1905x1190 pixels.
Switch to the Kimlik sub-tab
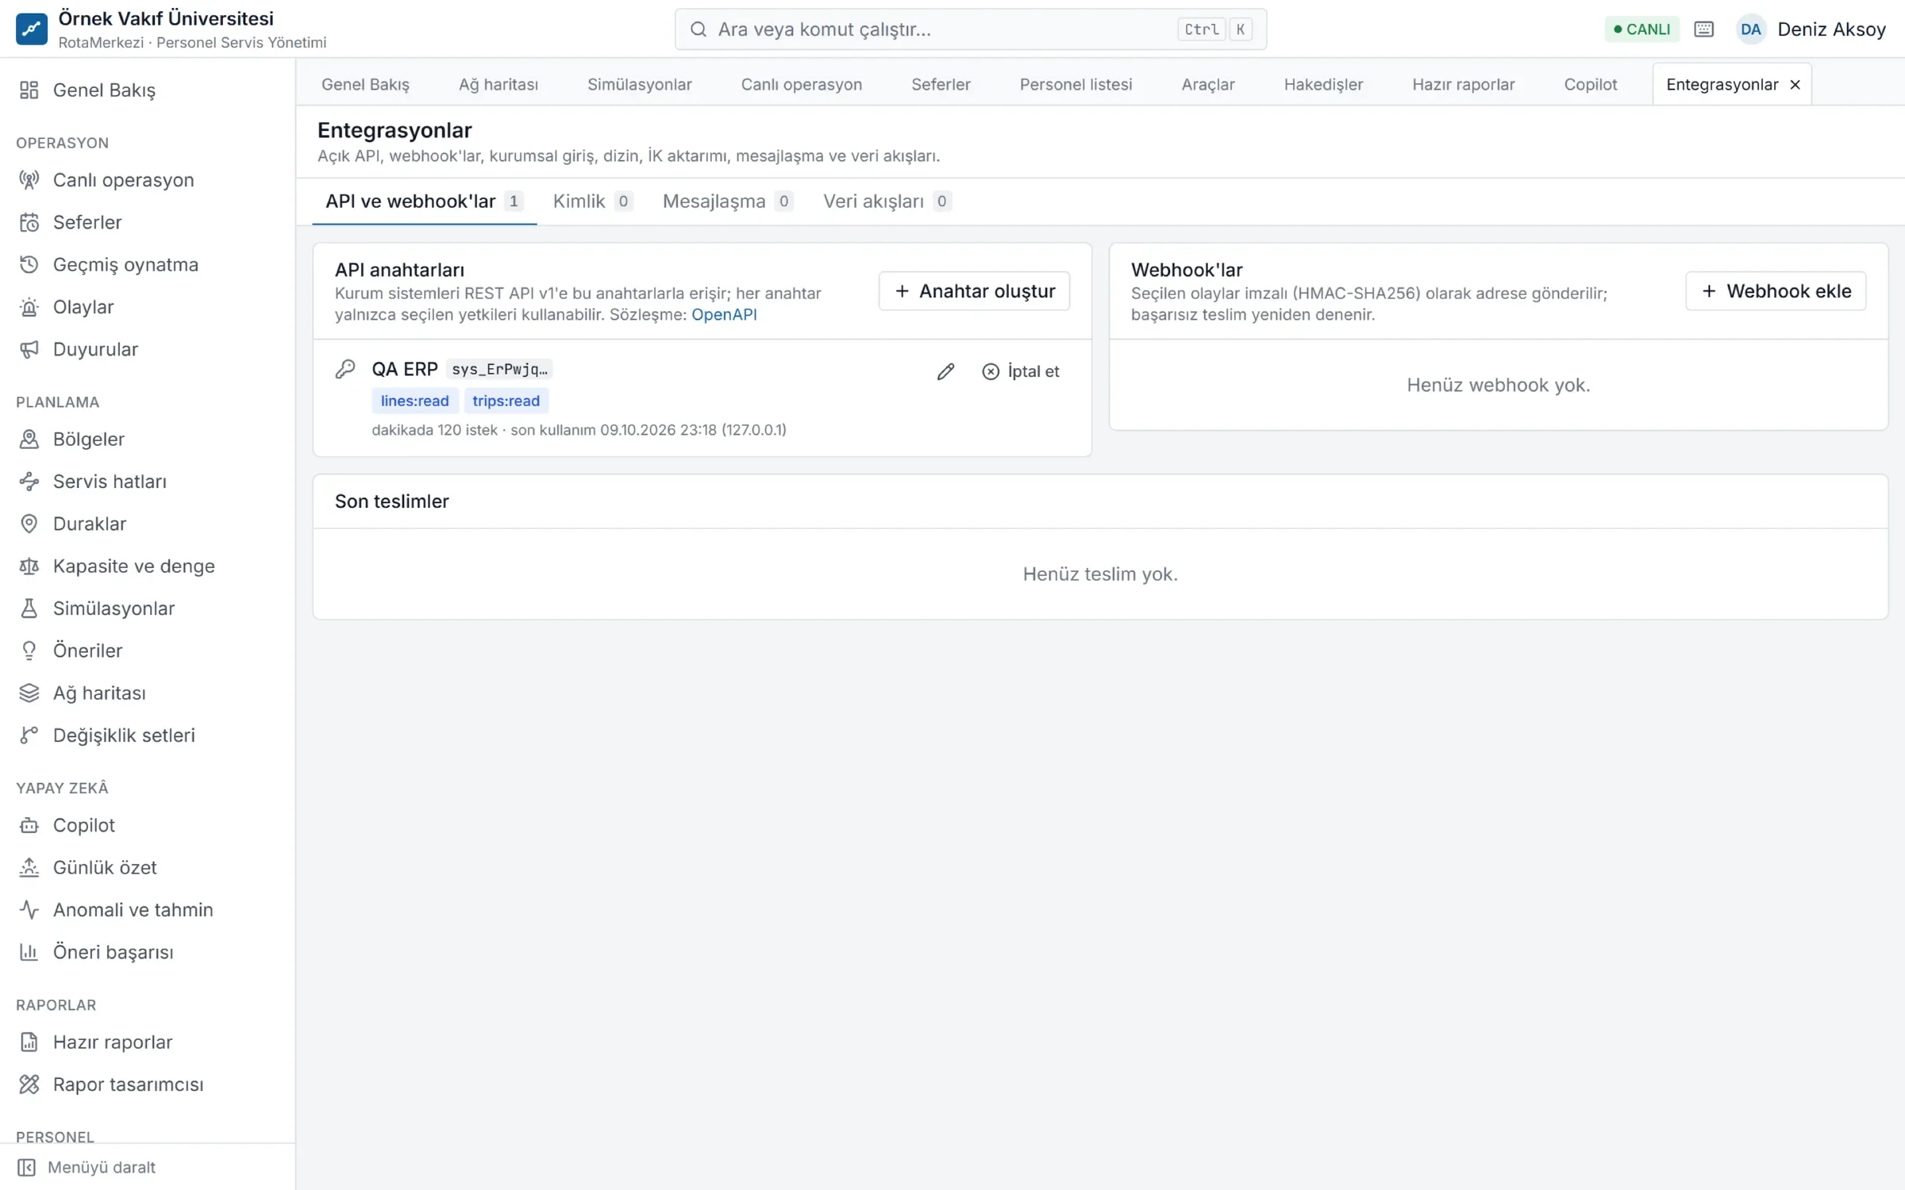pyautogui.click(x=592, y=202)
